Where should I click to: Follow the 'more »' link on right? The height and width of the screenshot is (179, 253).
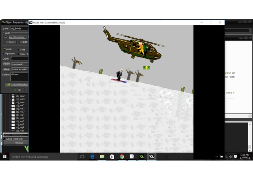tap(230, 93)
